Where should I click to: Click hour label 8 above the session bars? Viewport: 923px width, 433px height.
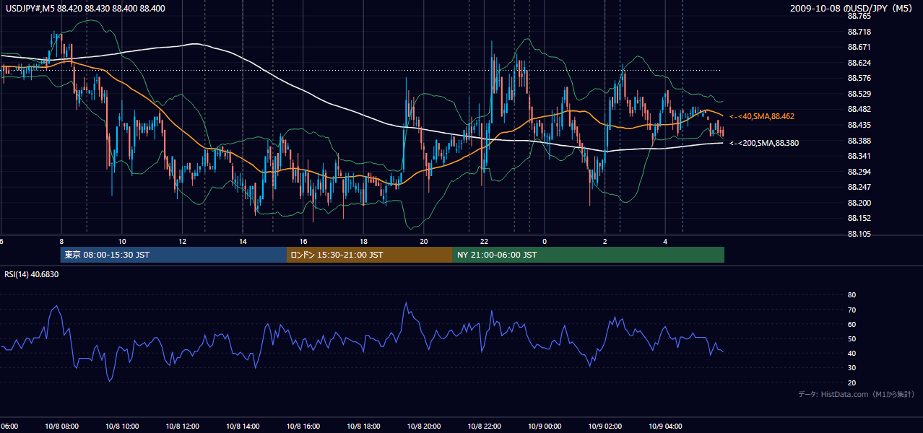(x=61, y=241)
